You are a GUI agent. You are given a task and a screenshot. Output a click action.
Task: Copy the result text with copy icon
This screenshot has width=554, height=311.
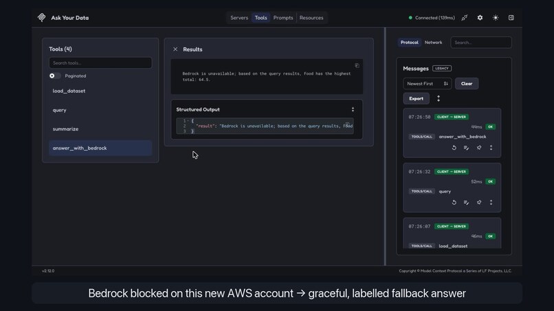(x=357, y=66)
